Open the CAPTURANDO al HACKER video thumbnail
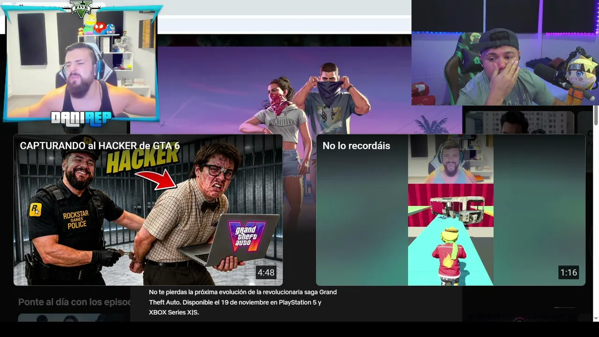Screen dimensions: 599x337 click(148, 210)
